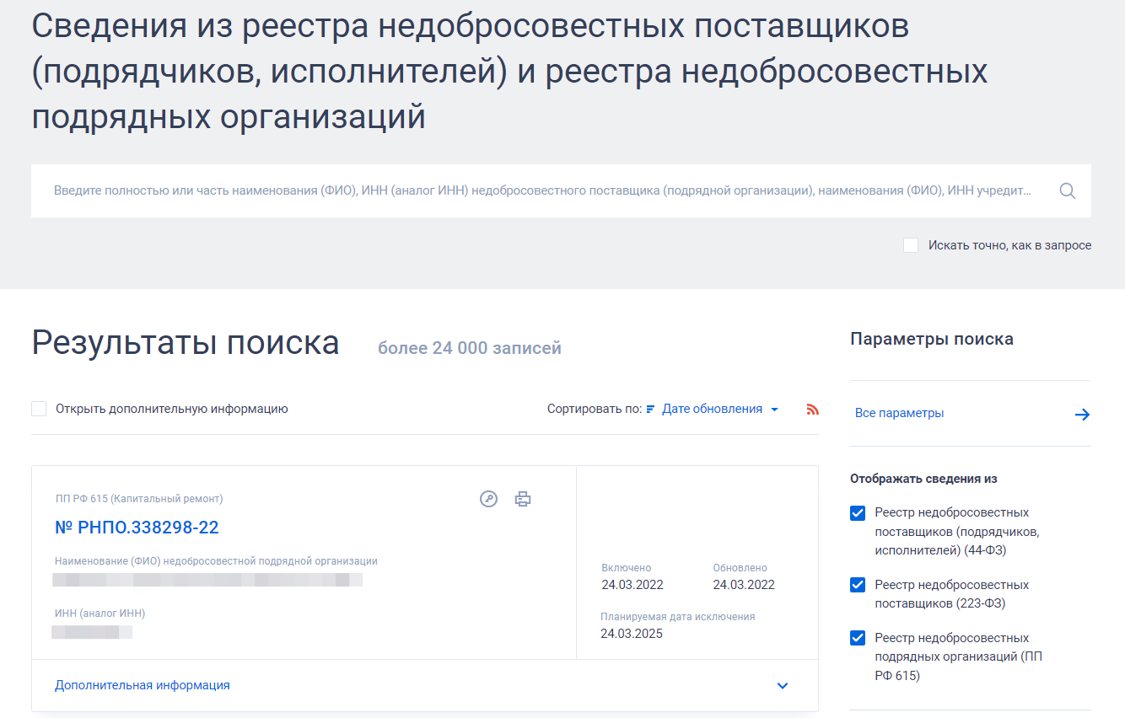Click the magnifier search icon
Screen dimensions: 1125x718
pyautogui.click(x=1067, y=191)
